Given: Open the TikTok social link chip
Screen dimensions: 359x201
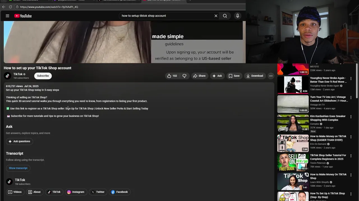Looking at the screenshot, I should (x=54, y=192).
